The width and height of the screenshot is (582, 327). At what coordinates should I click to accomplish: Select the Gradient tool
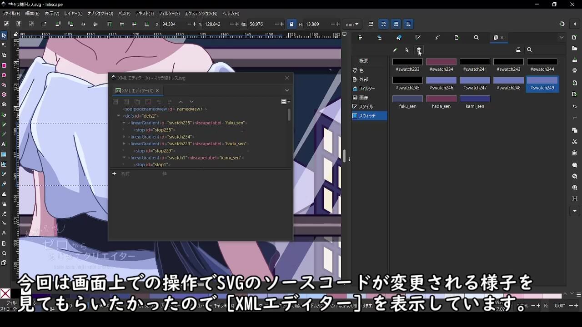[4, 154]
